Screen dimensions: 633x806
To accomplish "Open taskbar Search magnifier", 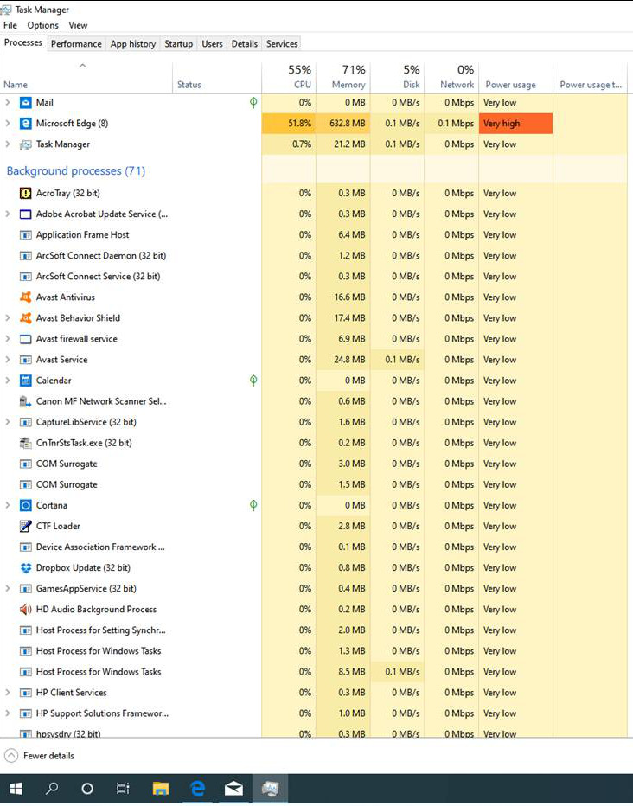I will coord(52,789).
